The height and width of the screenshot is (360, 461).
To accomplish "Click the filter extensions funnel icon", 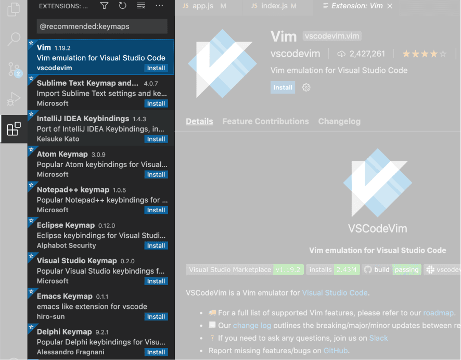I will click(x=105, y=6).
